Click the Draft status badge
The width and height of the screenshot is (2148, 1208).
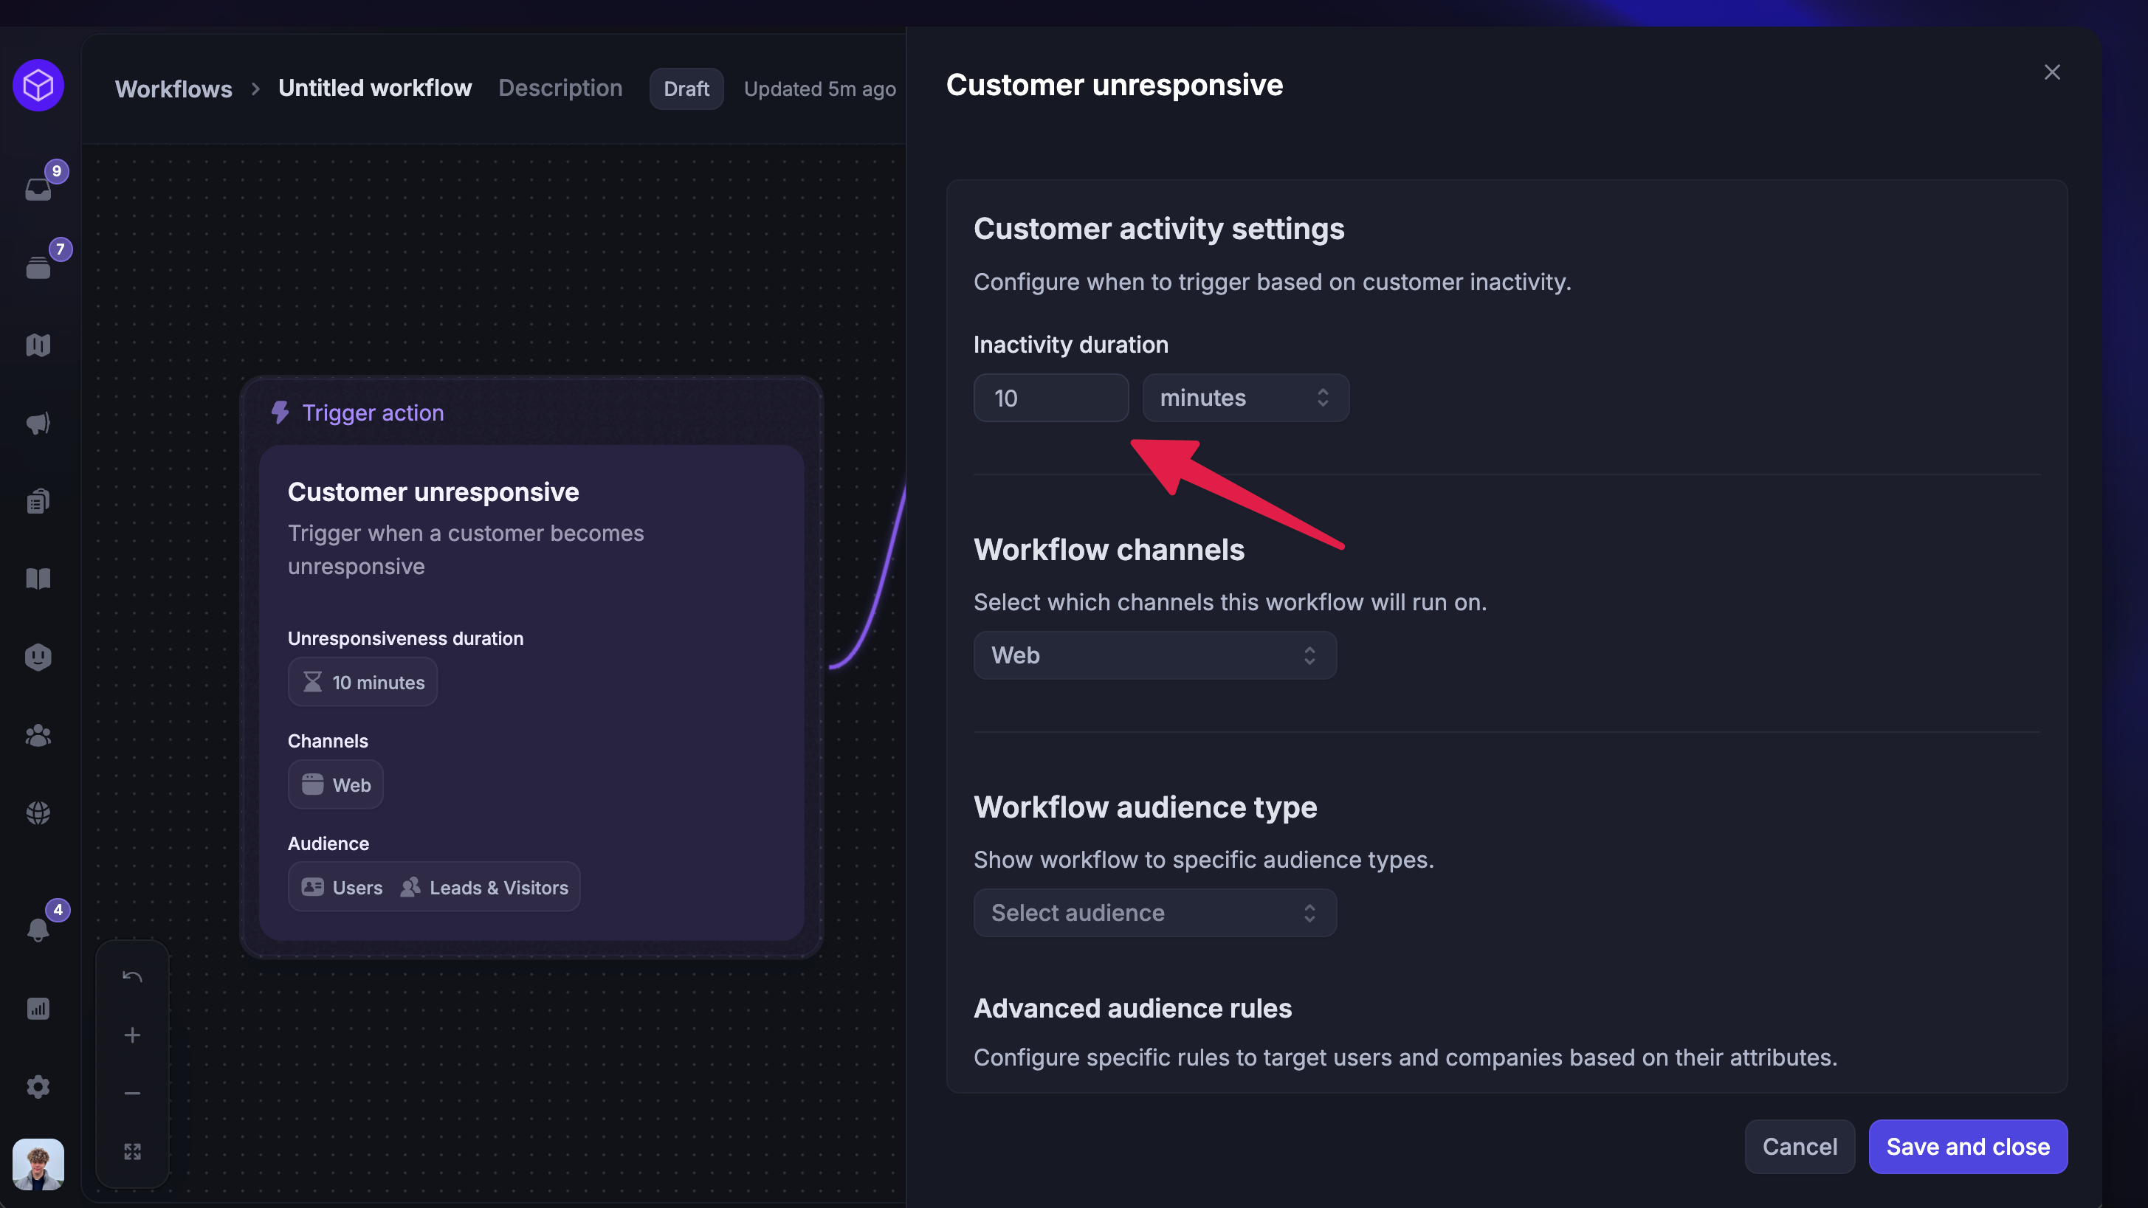686,89
